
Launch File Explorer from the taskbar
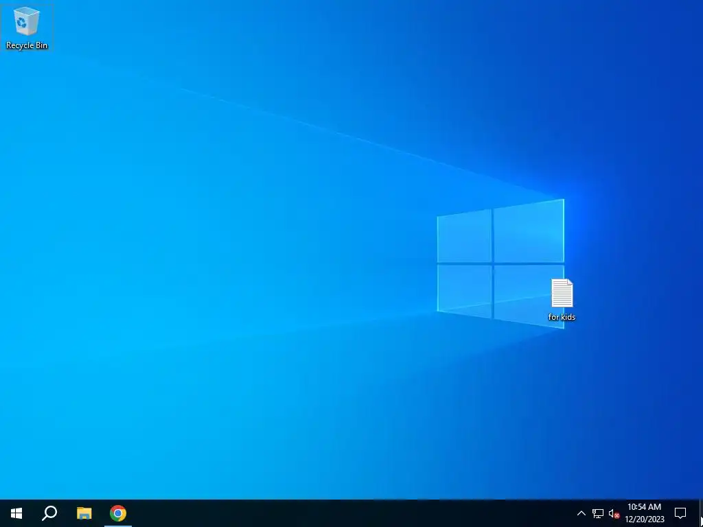84,513
